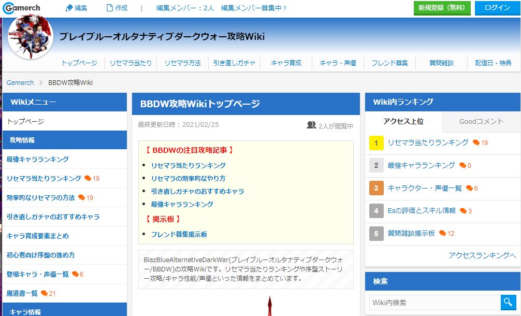Screen dimensions: 521x316
Task: Click 最終更新日時：2021/02/25 text
Action: (179, 125)
